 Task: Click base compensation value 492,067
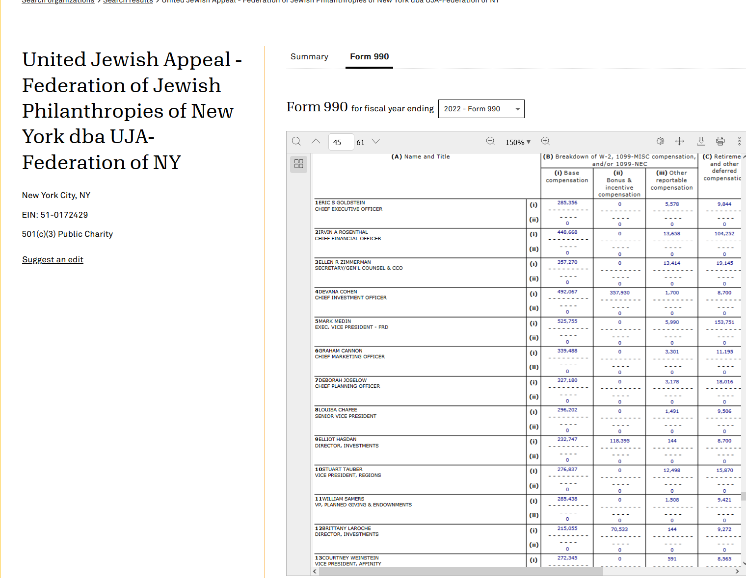[x=567, y=291]
